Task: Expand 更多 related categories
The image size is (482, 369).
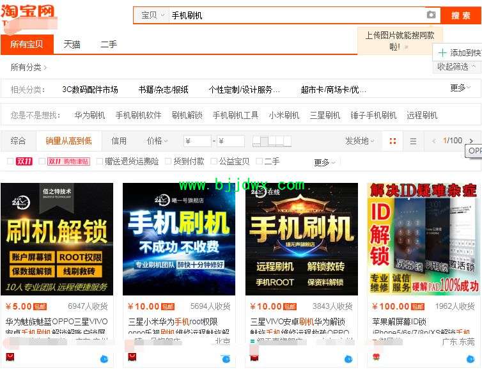Action: point(460,88)
